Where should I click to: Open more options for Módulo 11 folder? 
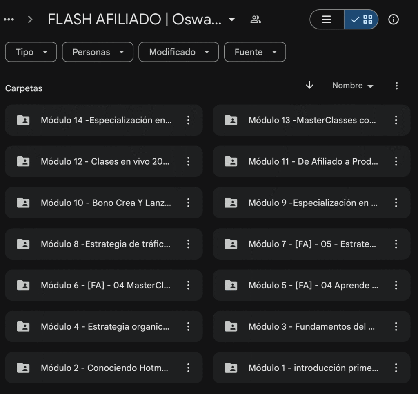click(396, 161)
